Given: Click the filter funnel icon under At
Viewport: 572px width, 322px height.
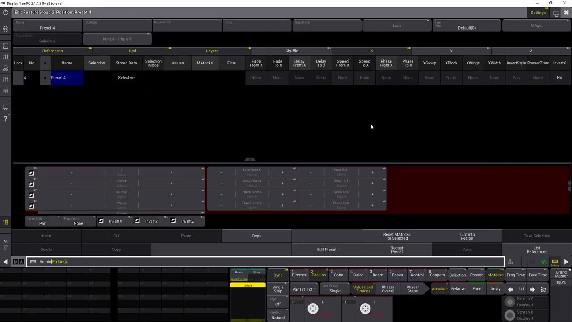Looking at the screenshot, I should (x=5, y=247).
